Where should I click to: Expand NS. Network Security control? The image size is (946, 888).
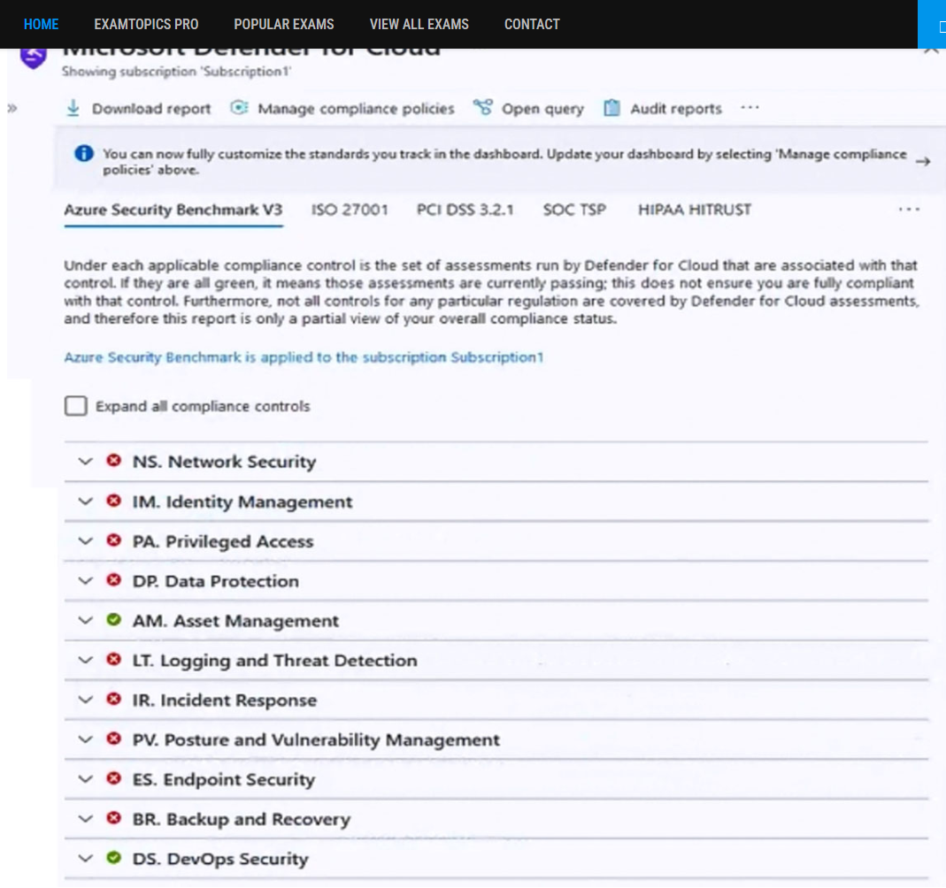click(86, 462)
